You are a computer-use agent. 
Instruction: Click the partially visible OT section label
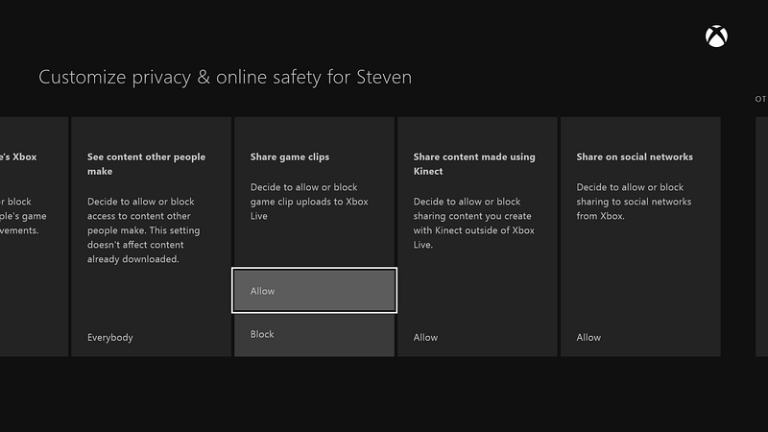click(761, 99)
